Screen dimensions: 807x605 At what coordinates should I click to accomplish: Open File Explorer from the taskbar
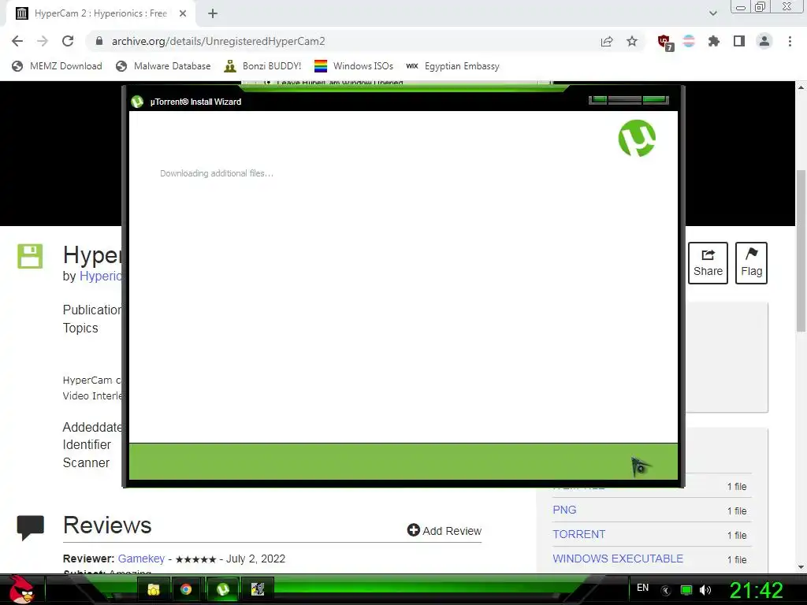pyautogui.click(x=154, y=589)
